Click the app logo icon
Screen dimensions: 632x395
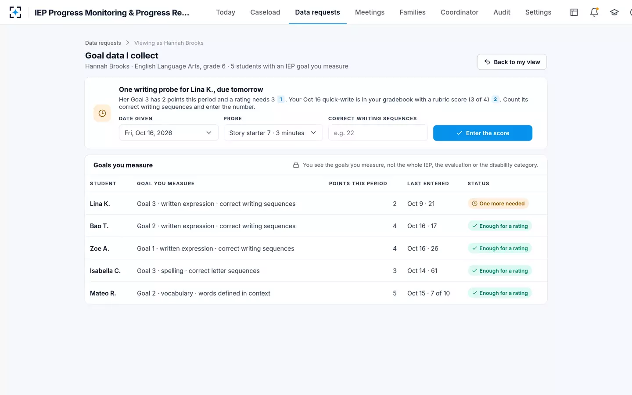15,12
